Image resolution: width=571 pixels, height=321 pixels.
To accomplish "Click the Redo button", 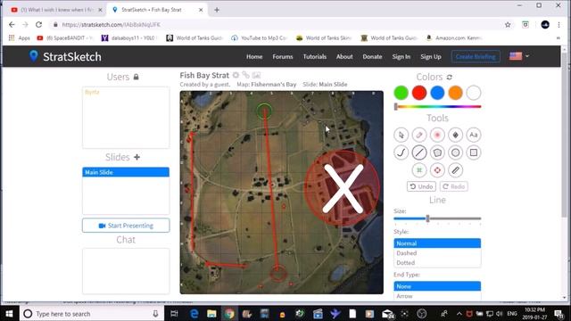I will pos(454,186).
